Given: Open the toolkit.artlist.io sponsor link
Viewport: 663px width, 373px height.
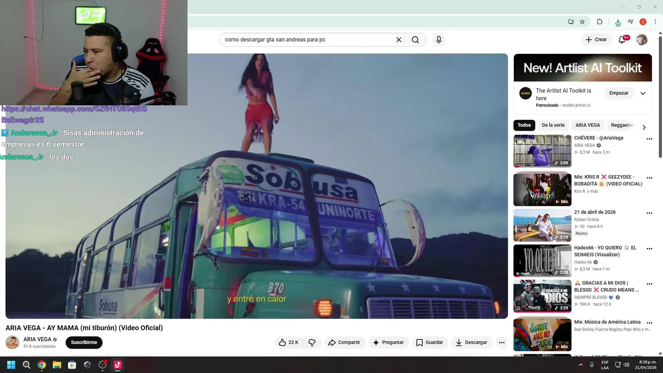Looking at the screenshot, I should click(x=576, y=105).
